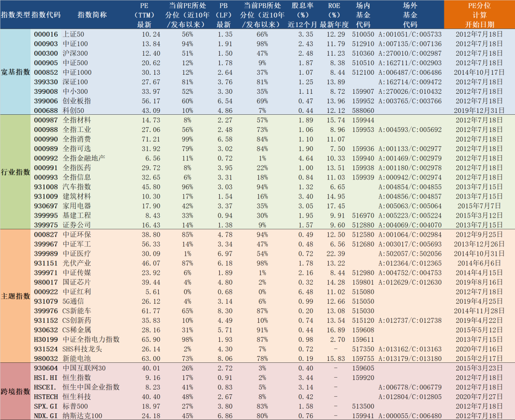Select the index name 中证传媒
Screen dimensions: 515x420
point(76,272)
